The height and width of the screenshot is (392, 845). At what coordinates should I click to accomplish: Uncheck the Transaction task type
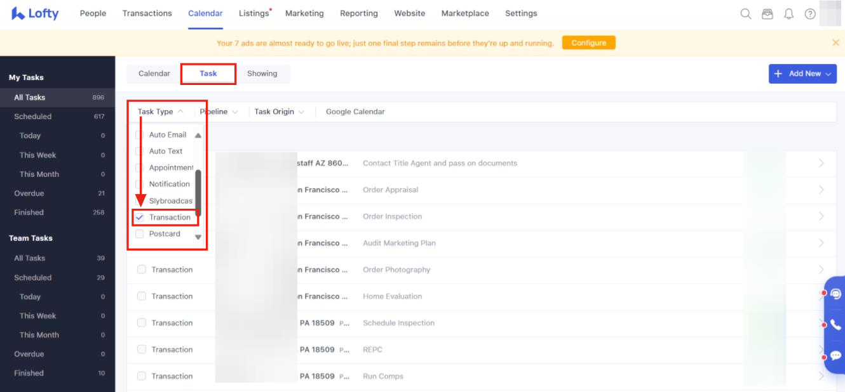[x=140, y=218]
